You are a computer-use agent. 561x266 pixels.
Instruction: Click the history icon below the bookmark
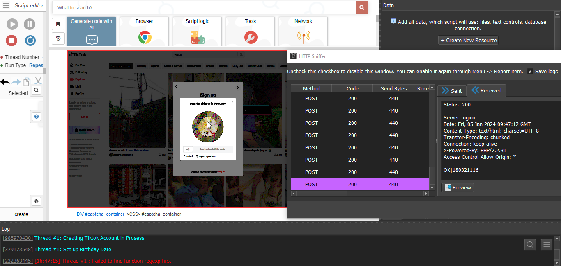coord(58,38)
